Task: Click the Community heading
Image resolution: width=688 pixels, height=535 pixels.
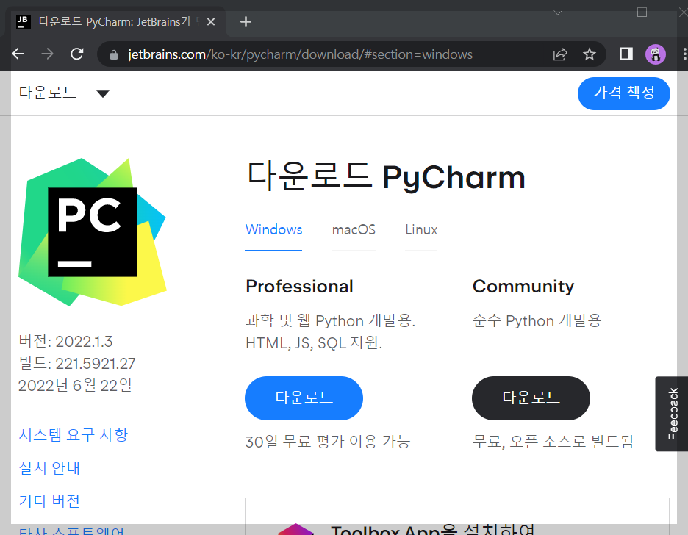Action: click(523, 287)
